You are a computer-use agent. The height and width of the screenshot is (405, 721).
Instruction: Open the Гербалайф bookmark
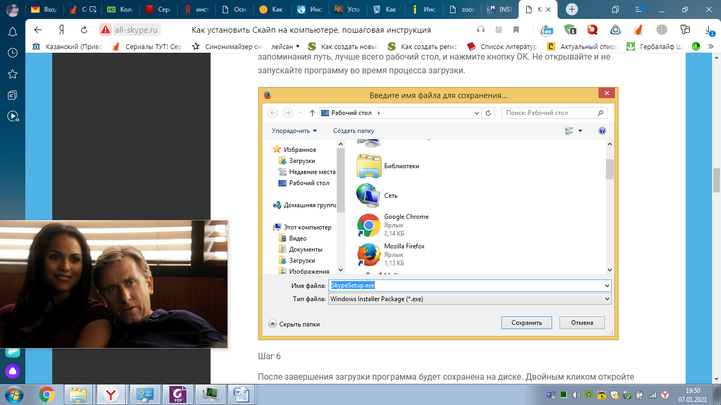pos(654,46)
